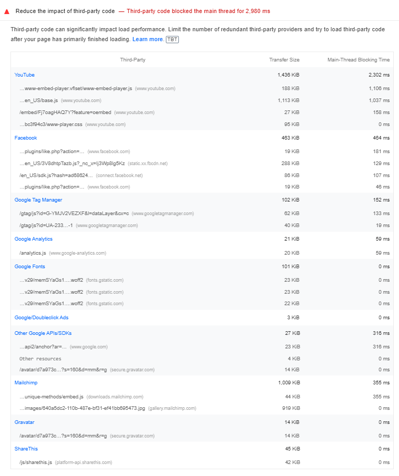Open the Google Analytics link
The width and height of the screenshot is (399, 476).
pyautogui.click(x=33, y=239)
